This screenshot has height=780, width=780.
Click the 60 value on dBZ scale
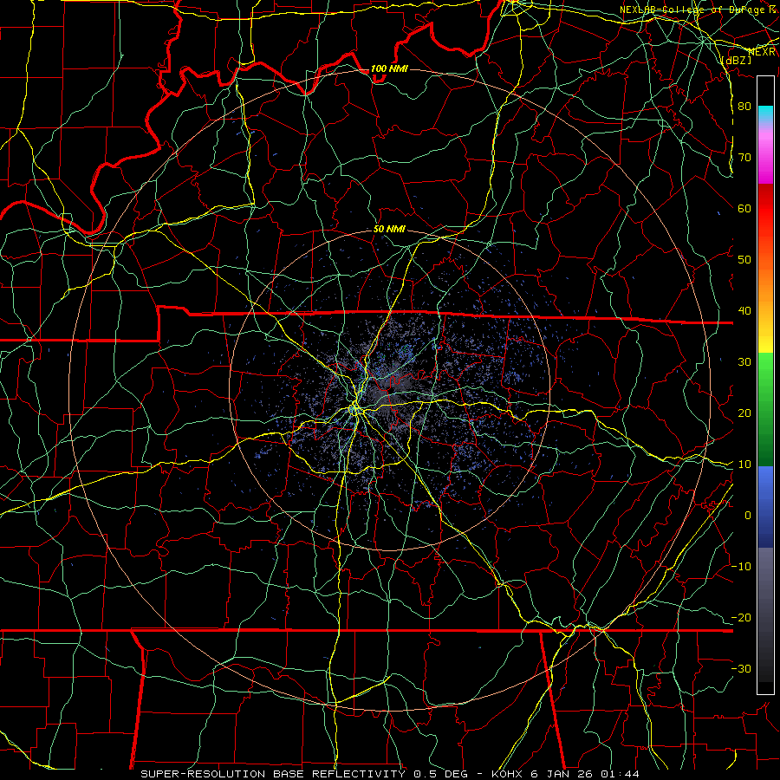744,208
